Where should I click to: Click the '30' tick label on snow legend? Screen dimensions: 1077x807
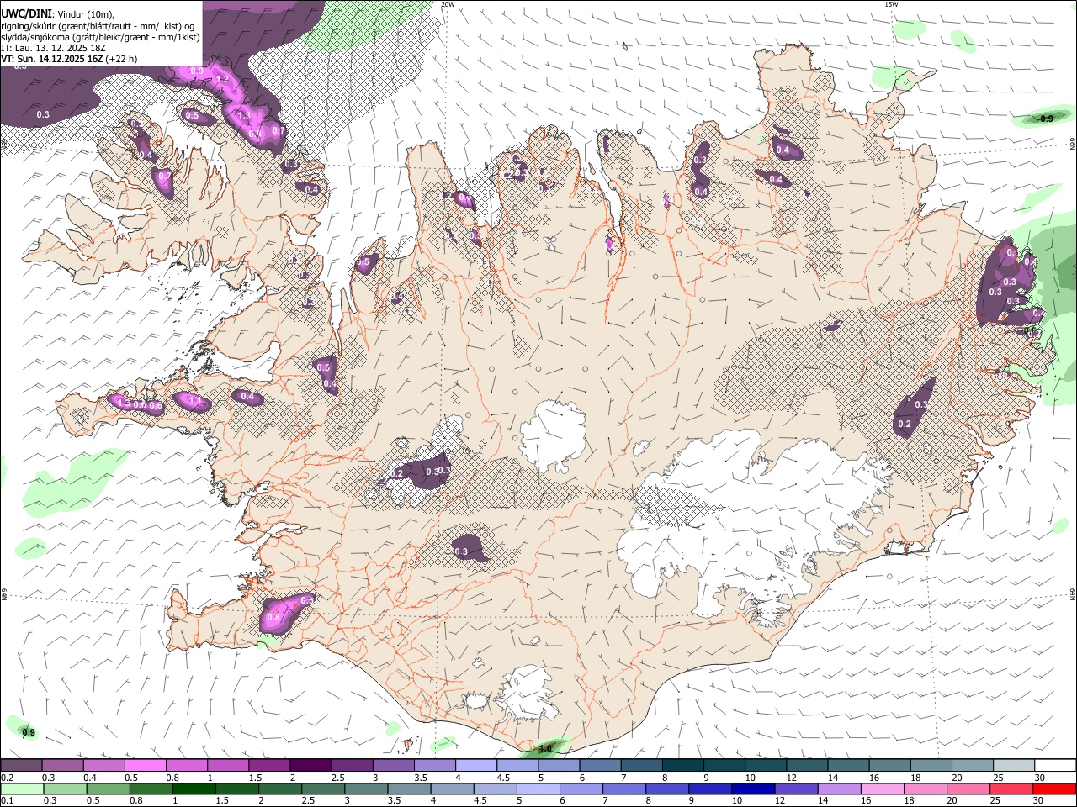pyautogui.click(x=1040, y=778)
